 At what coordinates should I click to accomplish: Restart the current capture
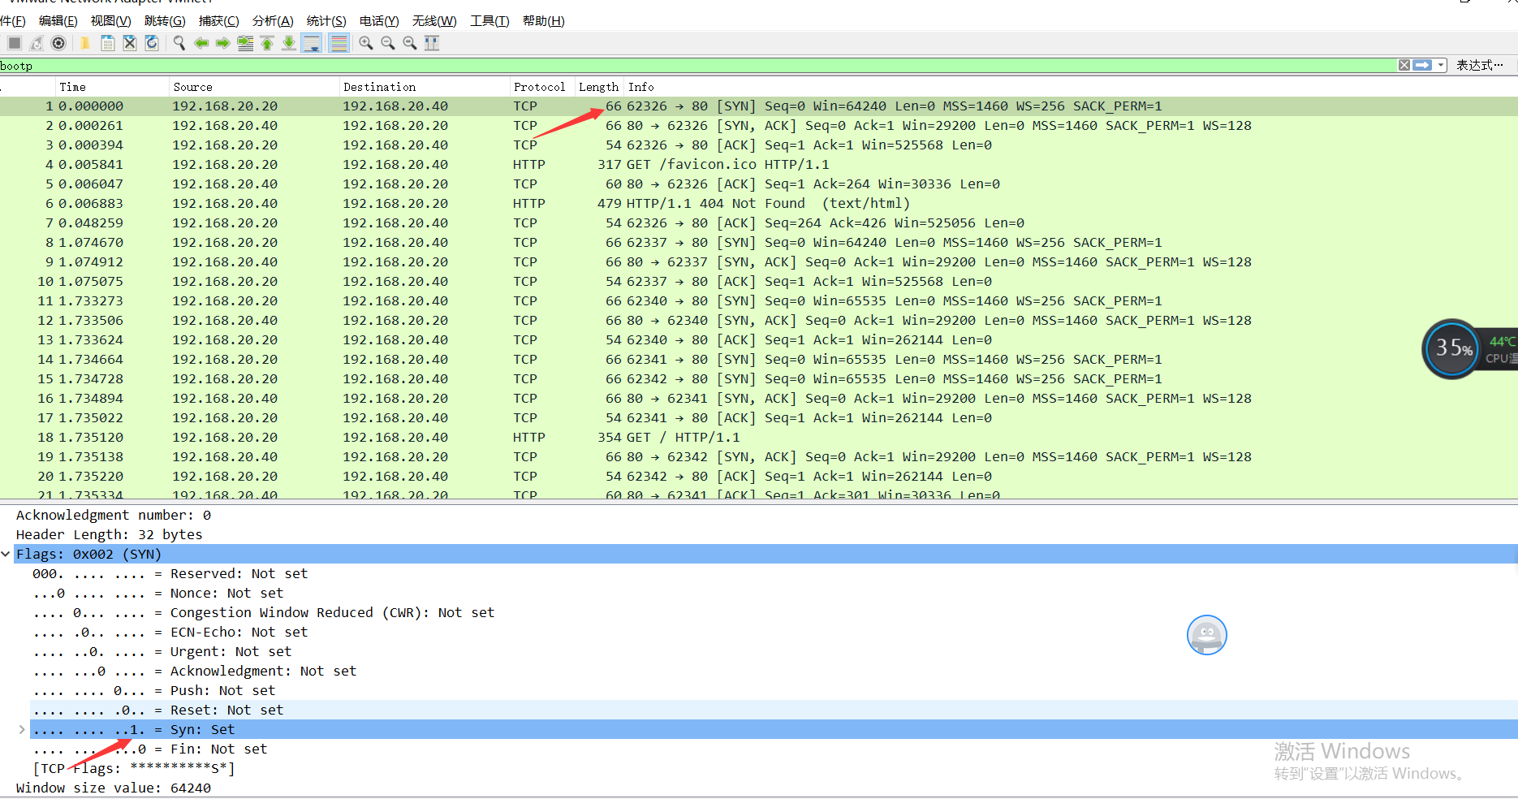click(x=37, y=43)
